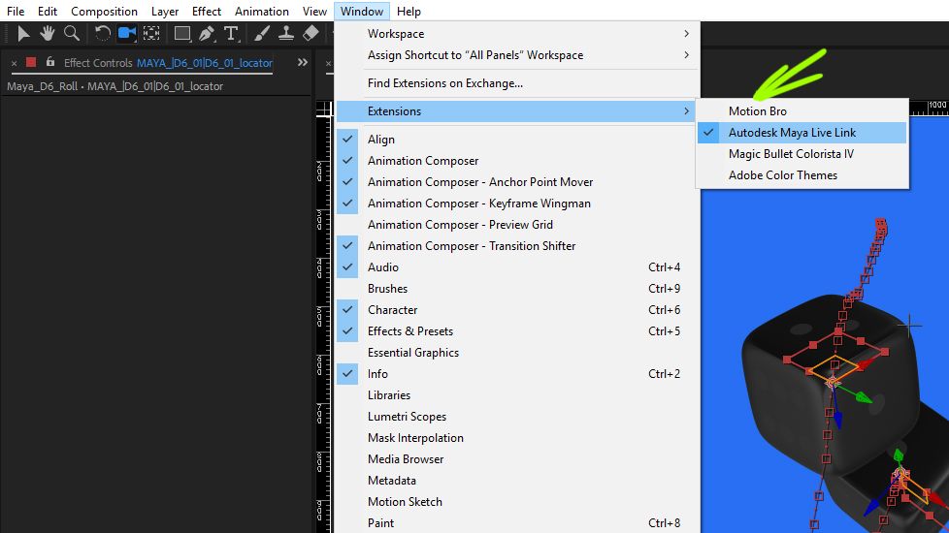Choose Motion Bro from Extensions
The width and height of the screenshot is (949, 533).
(x=758, y=111)
